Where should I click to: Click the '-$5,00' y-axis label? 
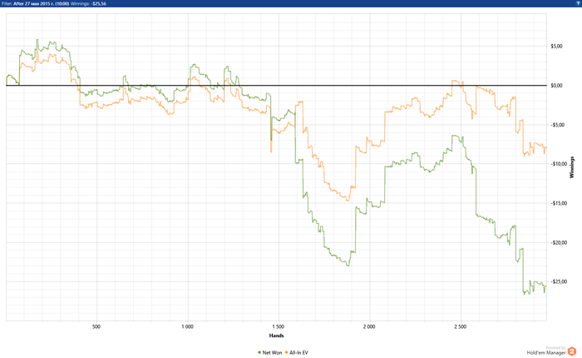click(557, 125)
